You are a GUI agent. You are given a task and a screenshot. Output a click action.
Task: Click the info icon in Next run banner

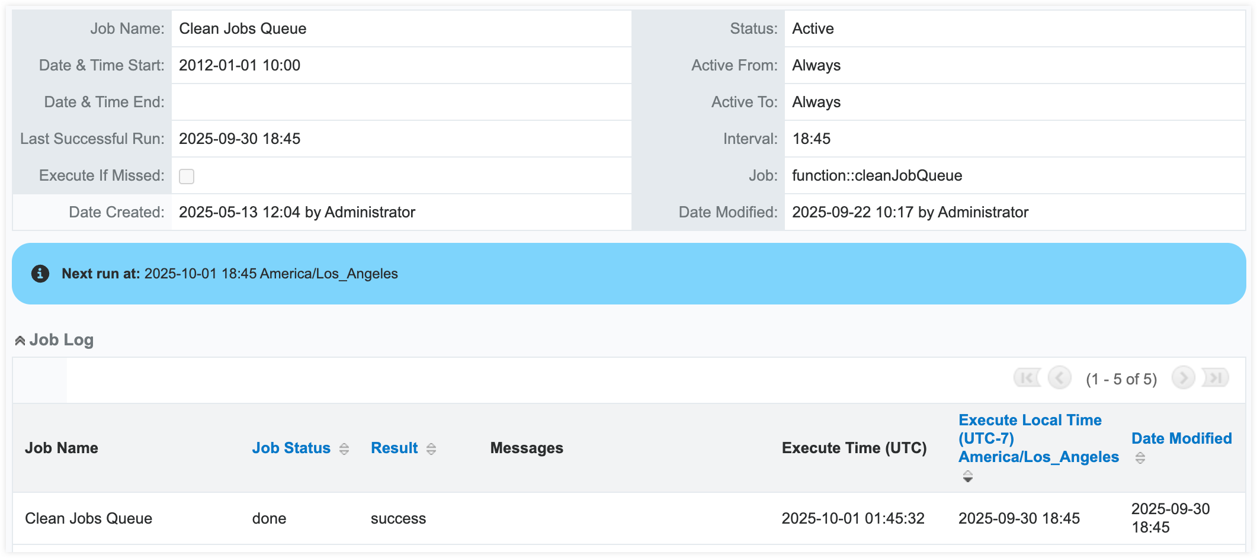click(40, 274)
